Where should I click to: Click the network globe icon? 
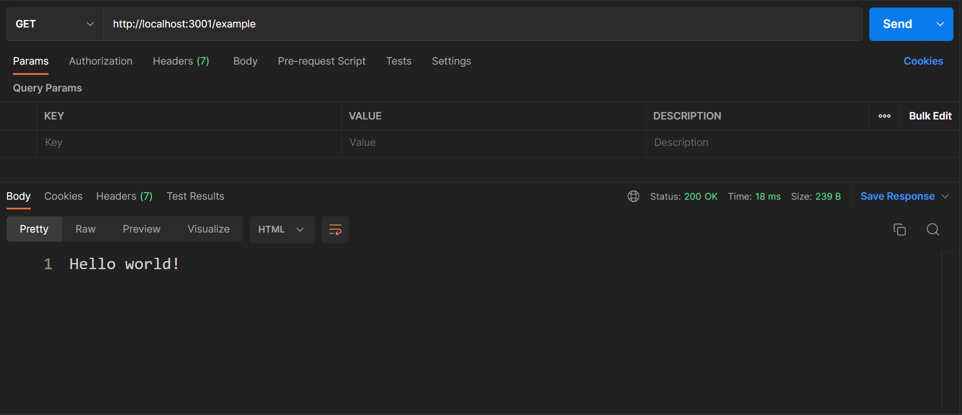[x=633, y=196]
